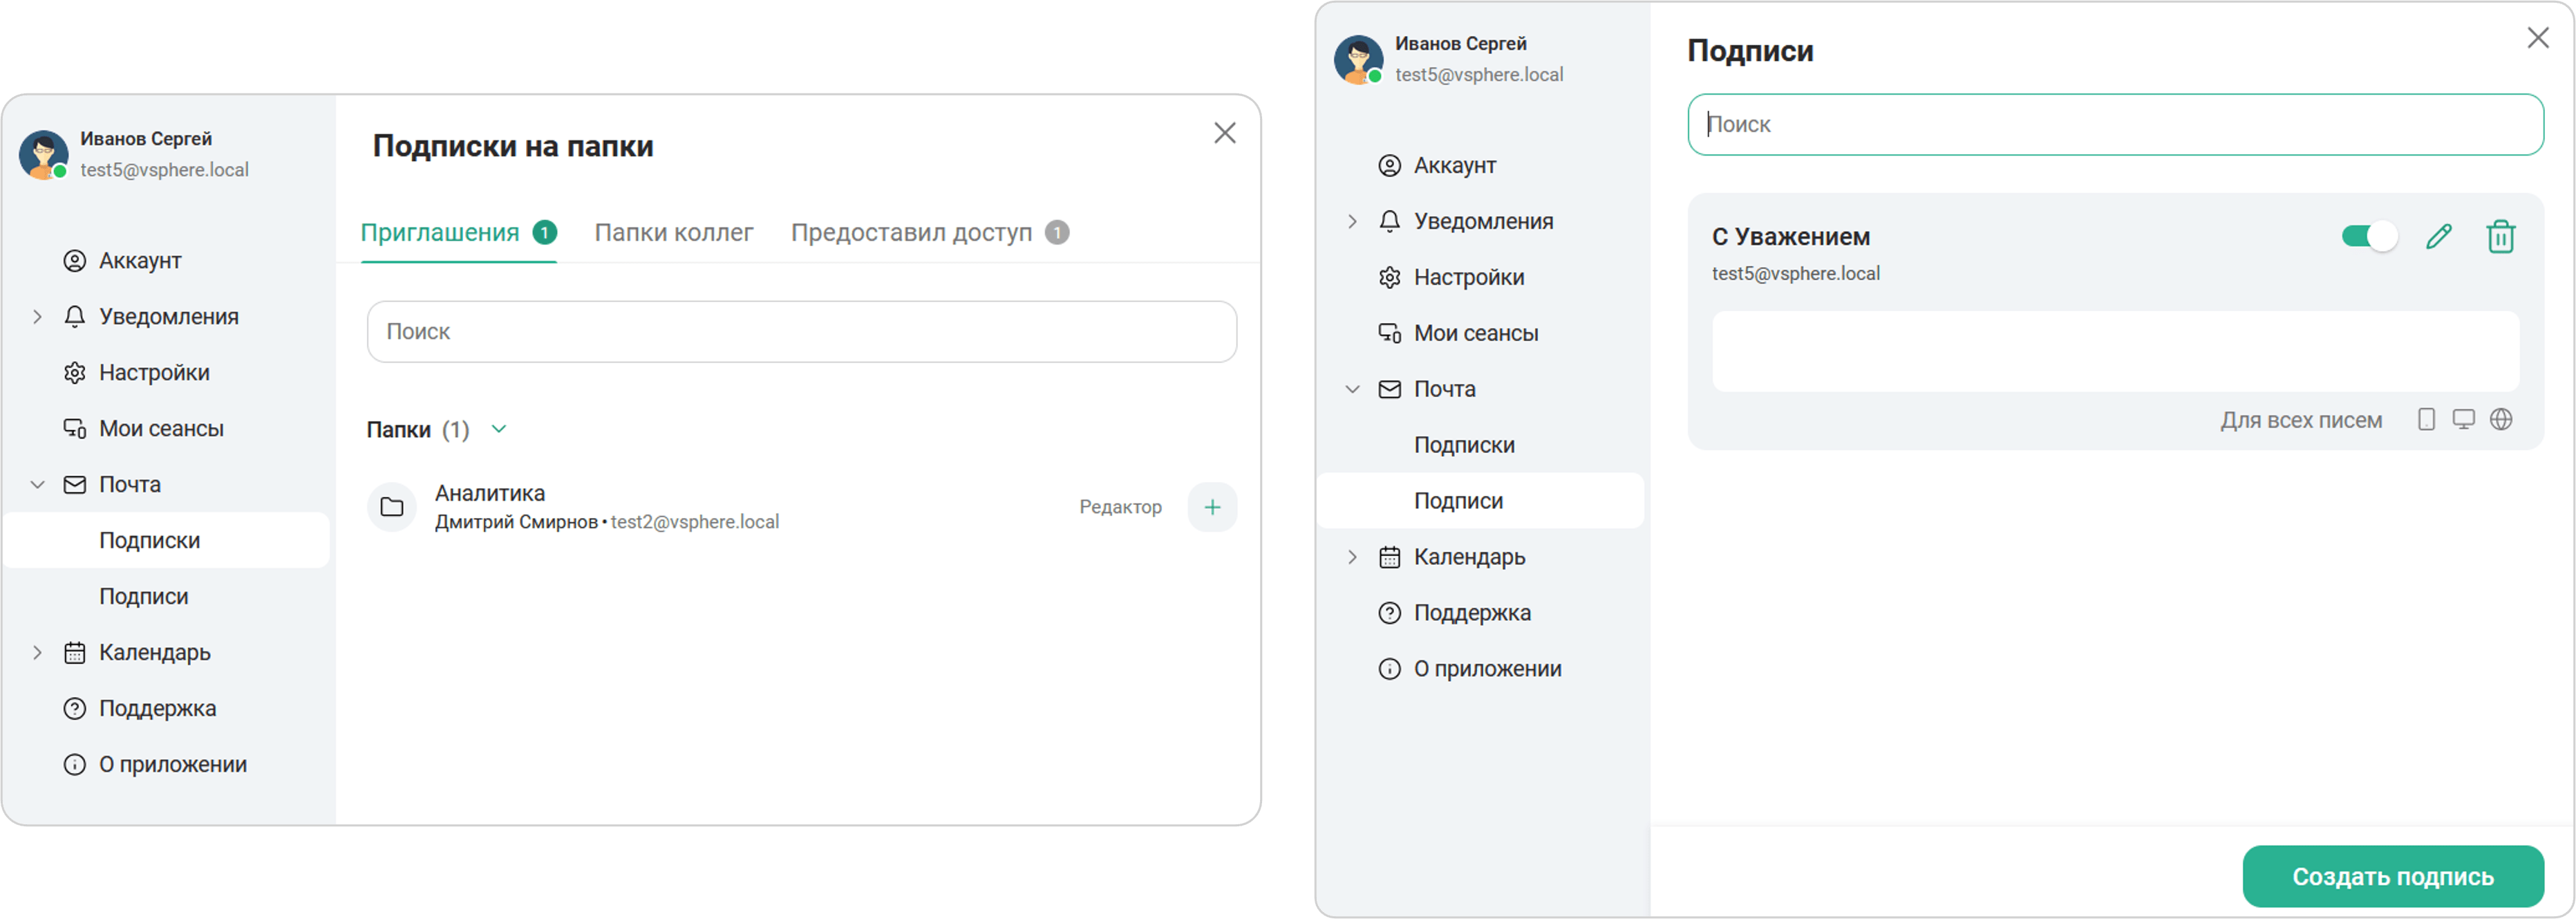Open the gear icon for «Настройки»
The image size is (2576, 919).
point(1389,277)
